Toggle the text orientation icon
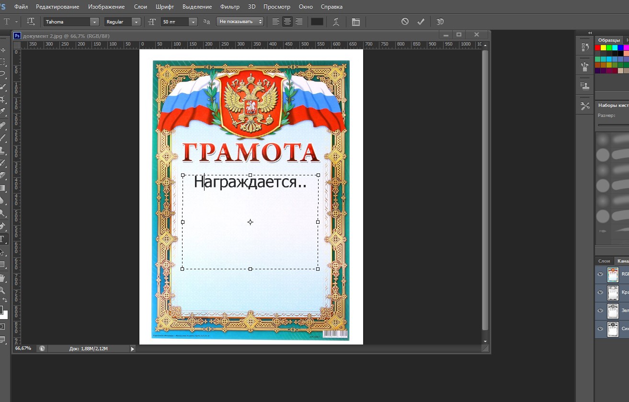Screen dimensions: 629x402 (x=31, y=22)
